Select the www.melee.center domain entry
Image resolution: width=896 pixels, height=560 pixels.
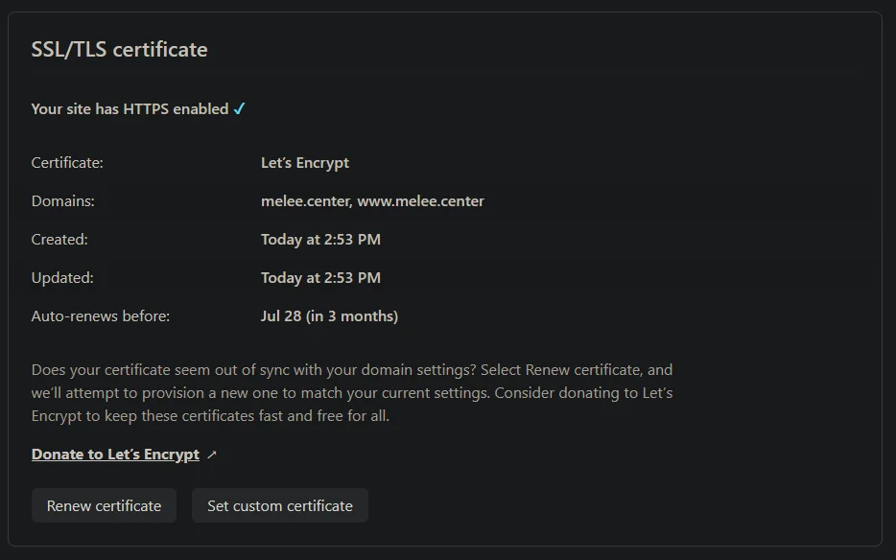point(427,200)
